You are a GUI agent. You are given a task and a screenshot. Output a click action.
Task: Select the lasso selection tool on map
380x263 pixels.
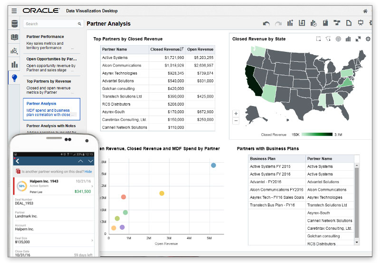pyautogui.click(x=328, y=39)
